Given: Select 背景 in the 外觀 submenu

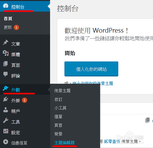Looking at the screenshot, I should [58, 134].
